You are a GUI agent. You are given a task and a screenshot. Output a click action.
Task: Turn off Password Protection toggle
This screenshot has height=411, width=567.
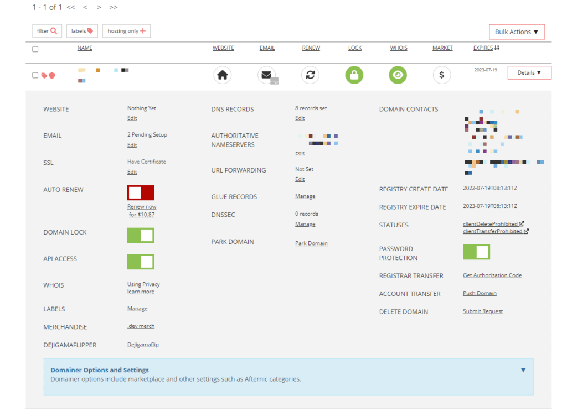(476, 252)
